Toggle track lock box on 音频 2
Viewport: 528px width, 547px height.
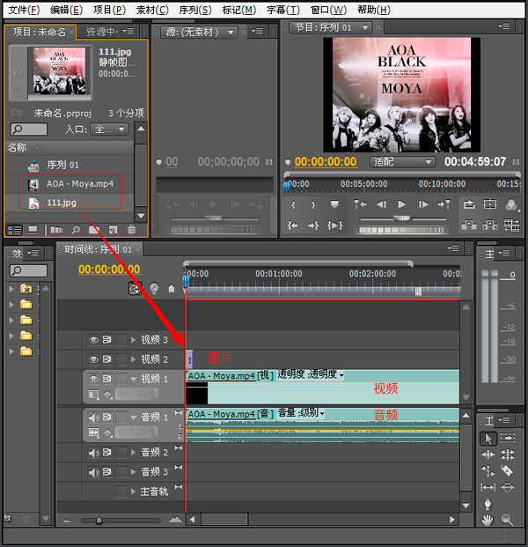coord(121,453)
